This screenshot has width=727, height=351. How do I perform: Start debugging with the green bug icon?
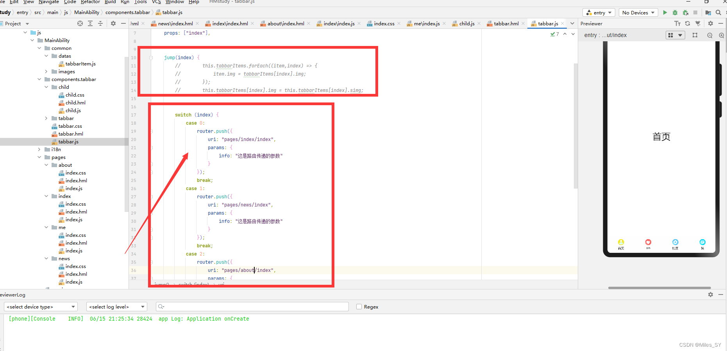point(675,12)
